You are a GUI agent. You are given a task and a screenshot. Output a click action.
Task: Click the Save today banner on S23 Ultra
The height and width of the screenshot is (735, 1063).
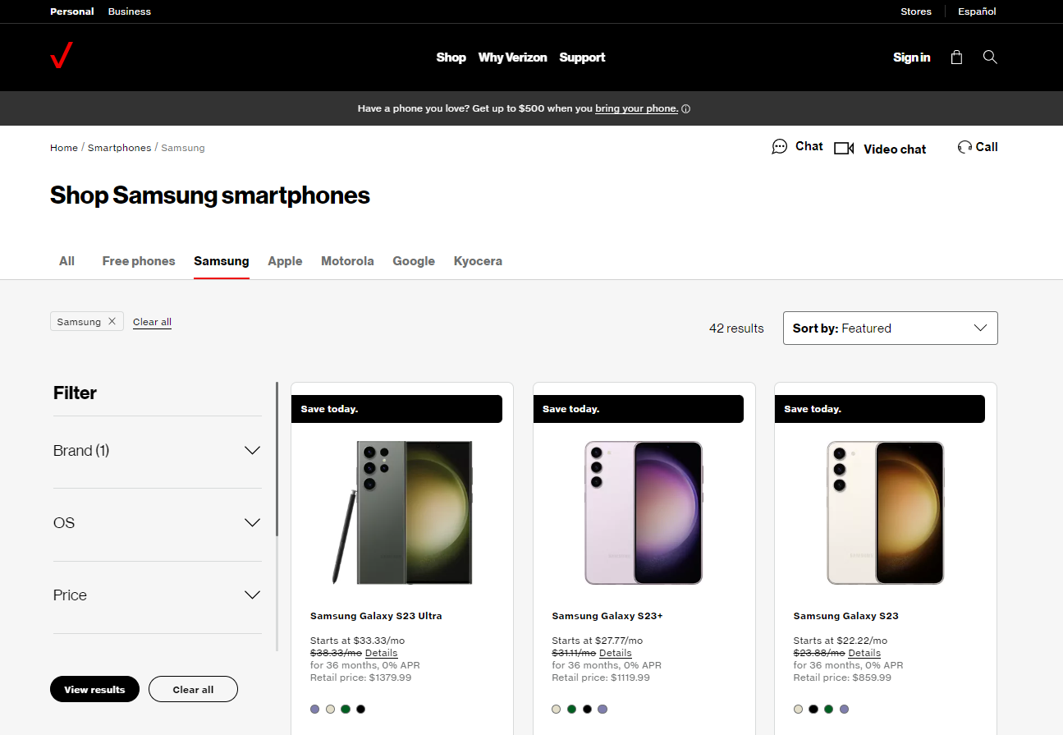(396, 409)
